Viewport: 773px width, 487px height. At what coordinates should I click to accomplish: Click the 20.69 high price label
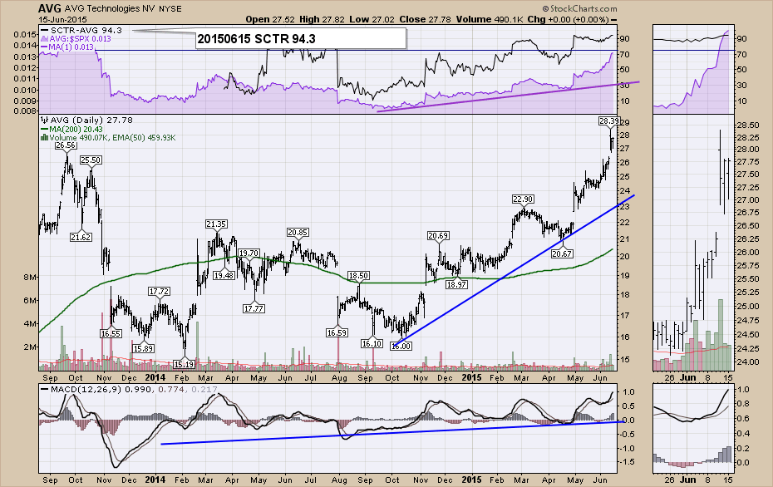coord(438,236)
